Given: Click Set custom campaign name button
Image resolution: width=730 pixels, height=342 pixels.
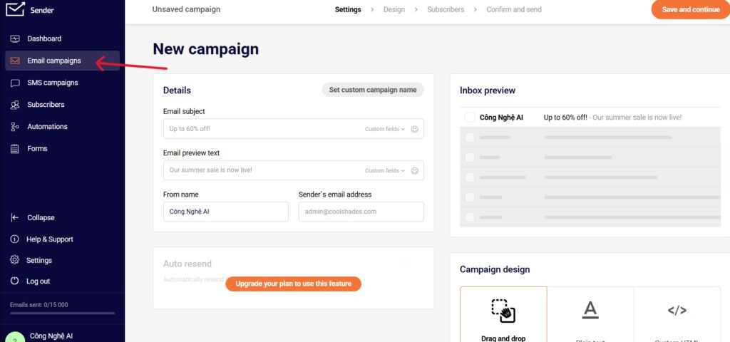Looking at the screenshot, I should tap(373, 90).
